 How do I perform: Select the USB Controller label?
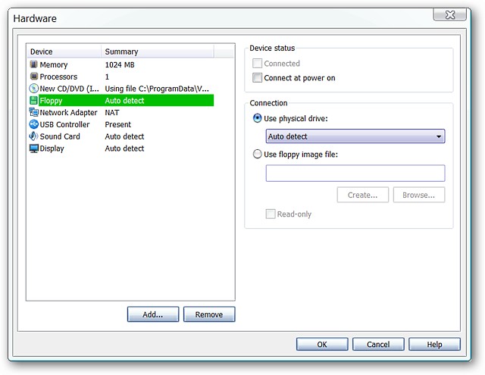point(64,124)
